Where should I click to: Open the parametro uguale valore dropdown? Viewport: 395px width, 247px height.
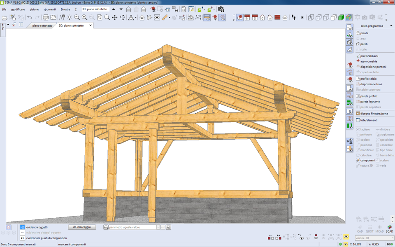158,227
